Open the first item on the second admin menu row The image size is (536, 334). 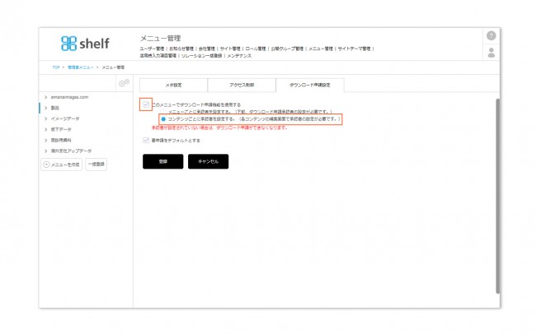coord(158,56)
